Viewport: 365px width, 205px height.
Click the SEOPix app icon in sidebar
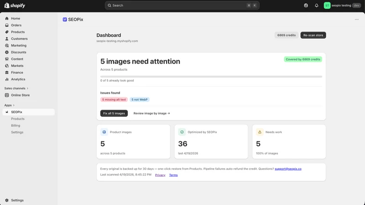(x=7, y=112)
